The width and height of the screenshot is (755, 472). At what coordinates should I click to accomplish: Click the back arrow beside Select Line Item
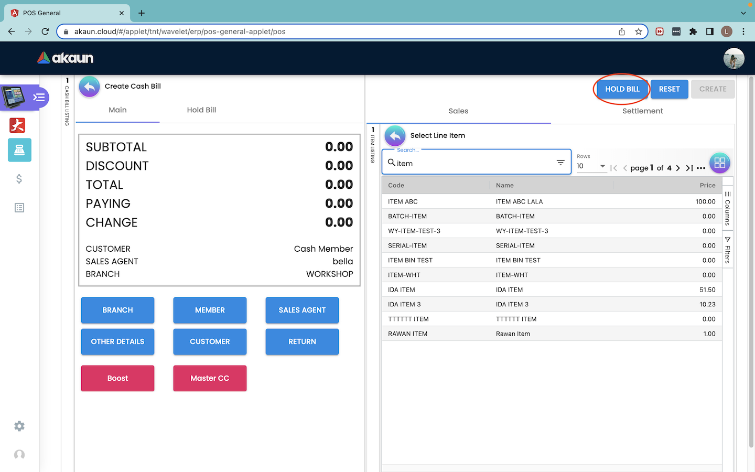point(395,136)
